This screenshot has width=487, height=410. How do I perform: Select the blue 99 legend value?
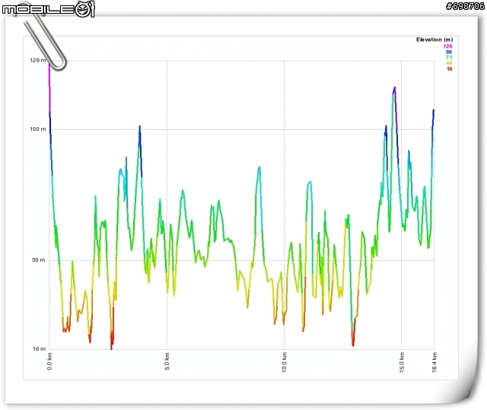[x=449, y=52]
